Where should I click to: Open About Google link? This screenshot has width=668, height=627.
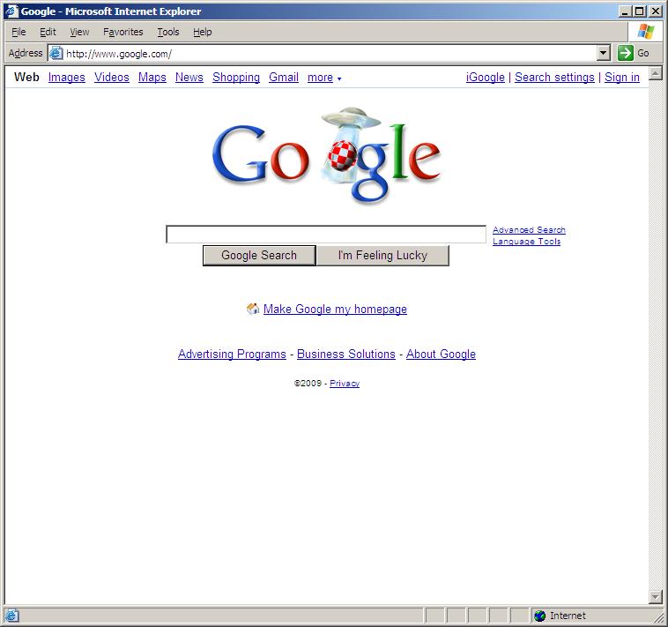[x=441, y=354]
